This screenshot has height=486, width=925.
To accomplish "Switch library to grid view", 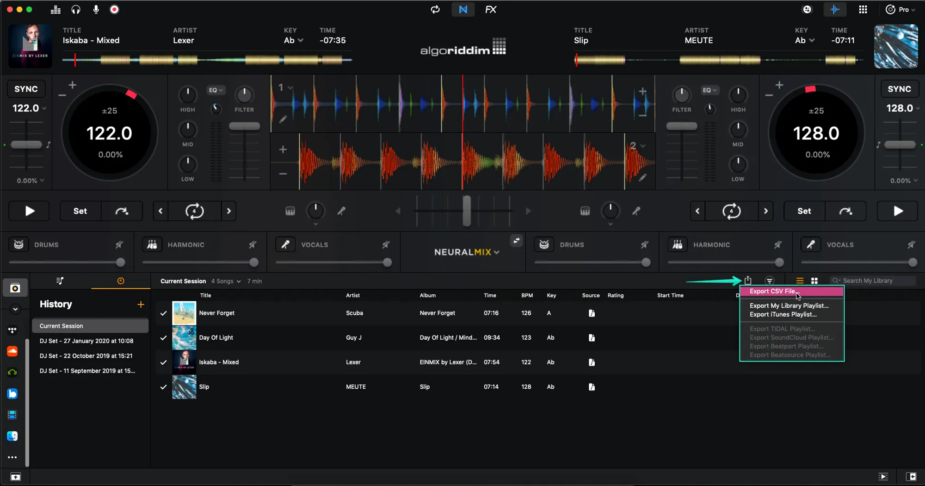I will 814,281.
